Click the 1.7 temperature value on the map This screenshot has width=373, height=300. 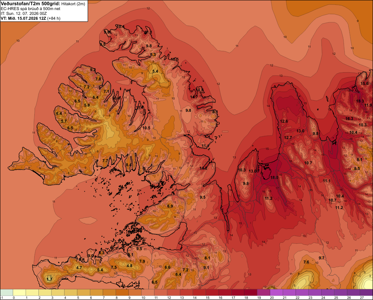click(50, 279)
